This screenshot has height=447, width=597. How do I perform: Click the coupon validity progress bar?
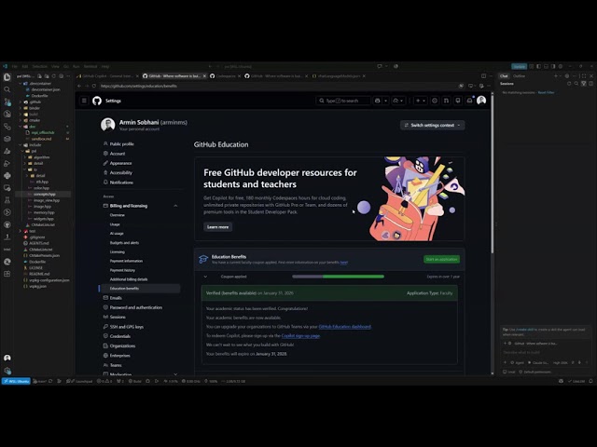(x=338, y=277)
